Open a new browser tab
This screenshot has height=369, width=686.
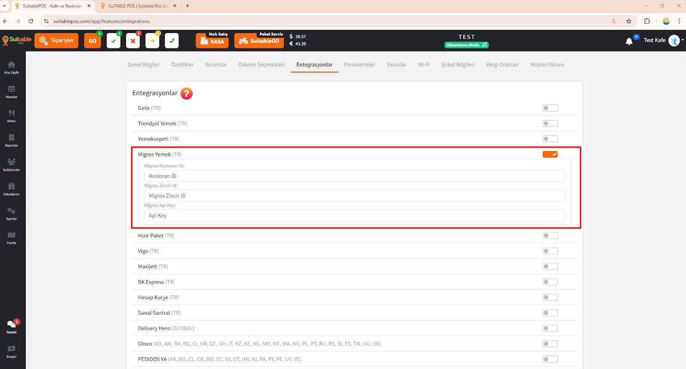click(x=187, y=6)
